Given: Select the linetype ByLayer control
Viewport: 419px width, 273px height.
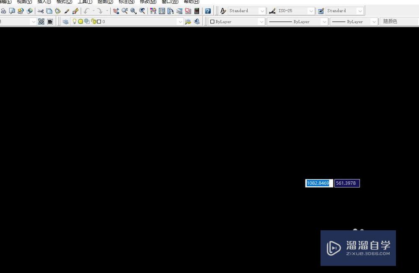Looking at the screenshot, I should [x=297, y=21].
